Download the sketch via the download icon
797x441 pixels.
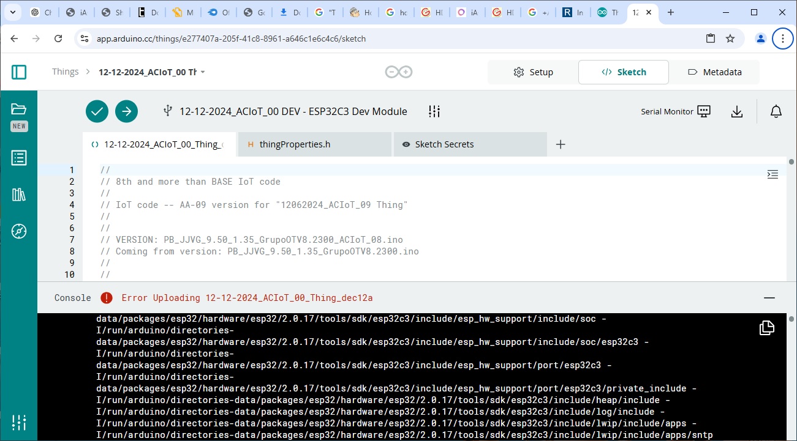coord(736,111)
